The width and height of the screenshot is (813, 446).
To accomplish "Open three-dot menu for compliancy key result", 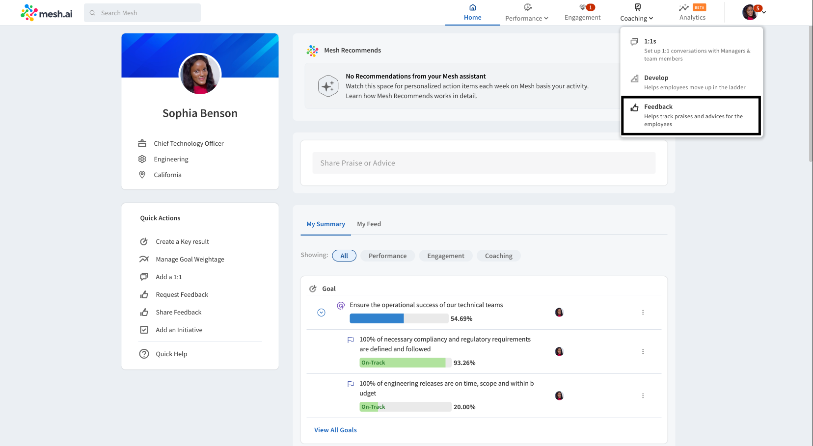I will [643, 351].
